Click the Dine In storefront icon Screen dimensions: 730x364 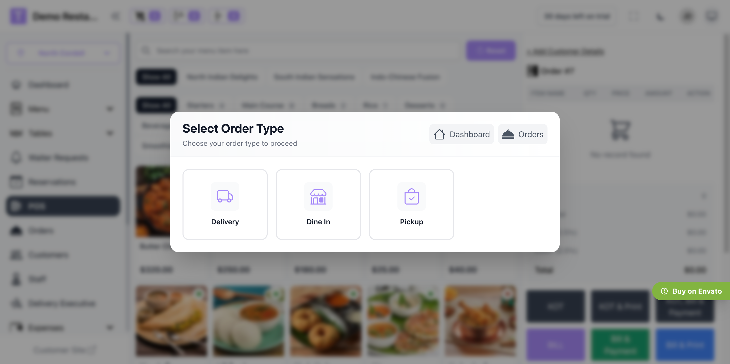click(318, 196)
